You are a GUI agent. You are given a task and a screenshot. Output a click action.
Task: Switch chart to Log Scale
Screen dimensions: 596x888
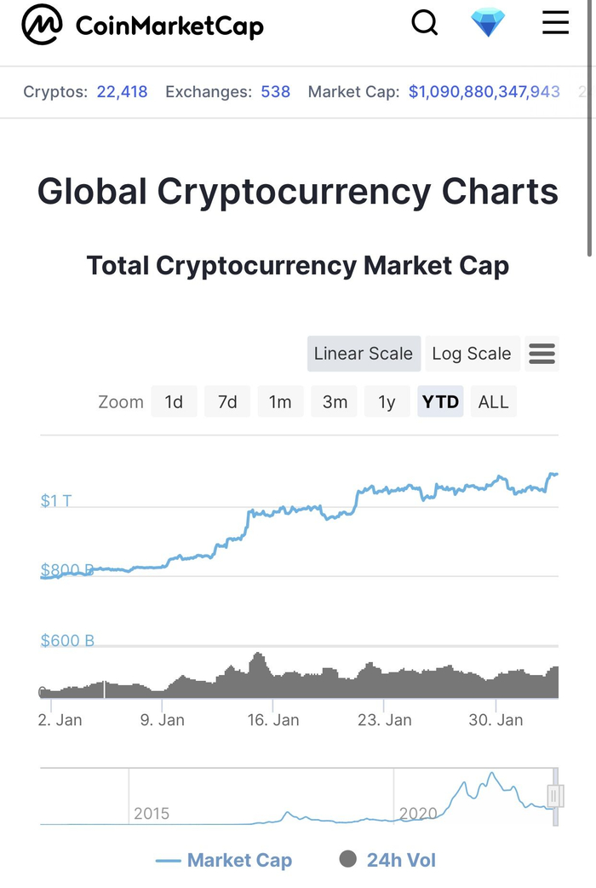coord(472,354)
